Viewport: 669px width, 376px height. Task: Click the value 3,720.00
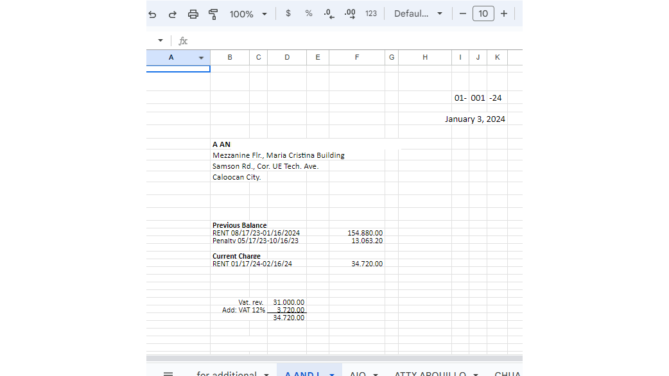coord(290,310)
